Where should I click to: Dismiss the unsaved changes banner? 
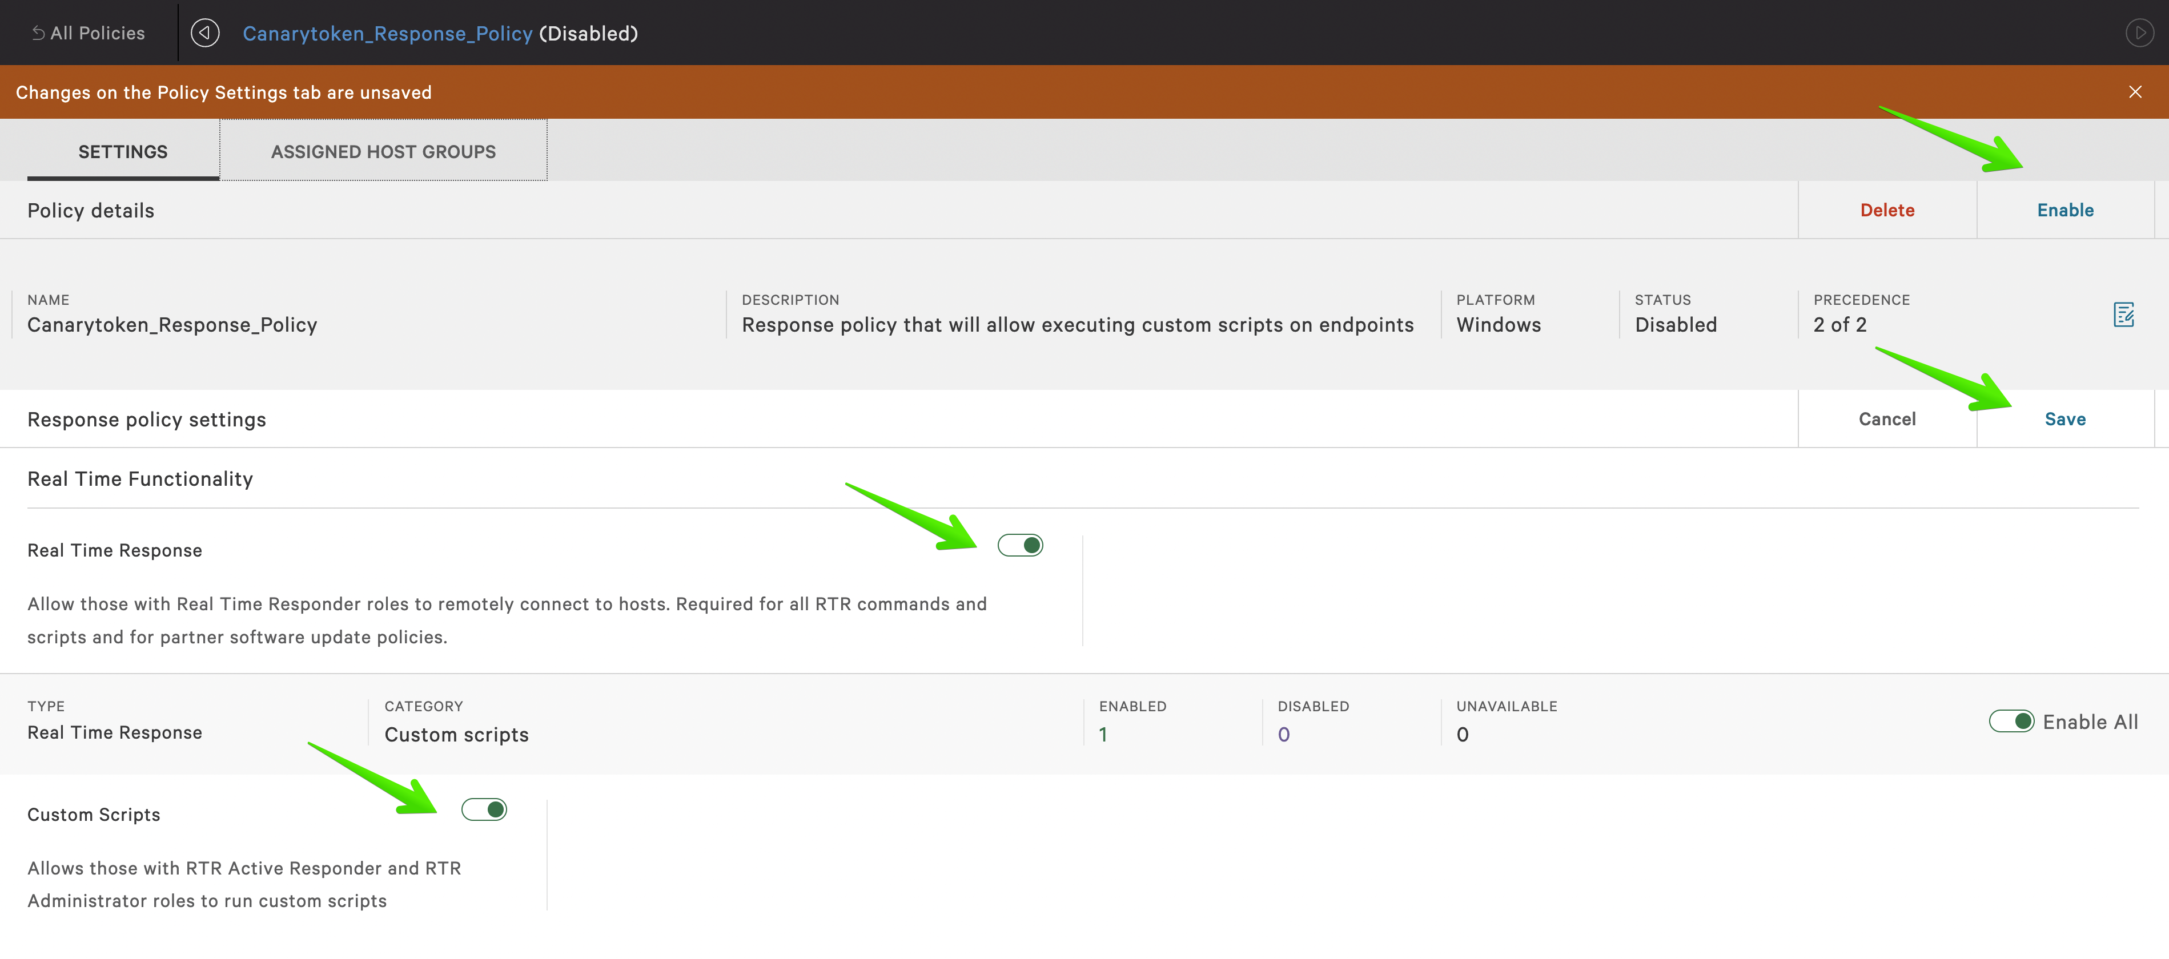[x=2135, y=92]
